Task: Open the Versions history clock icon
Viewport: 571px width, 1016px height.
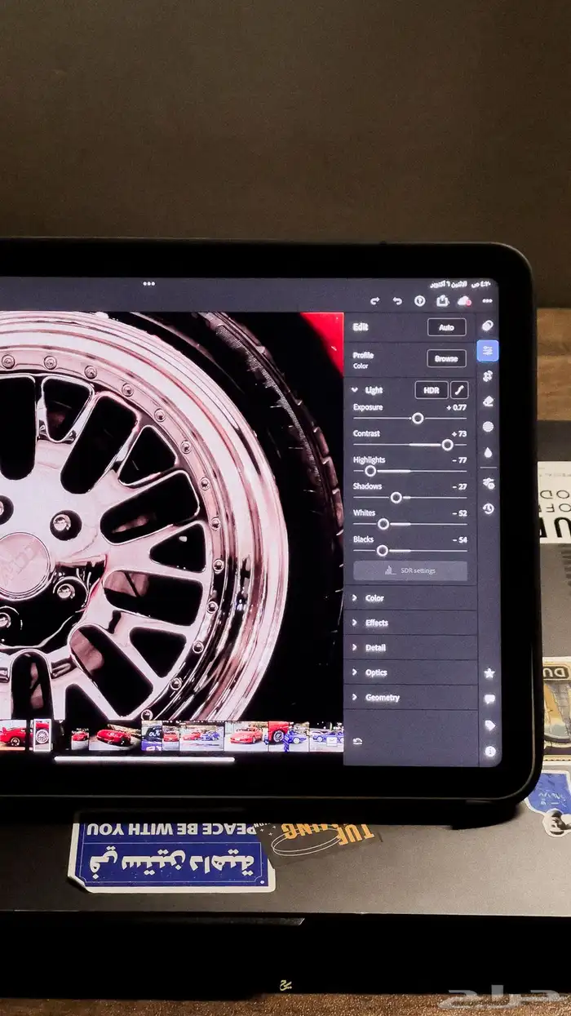Action: click(x=488, y=508)
